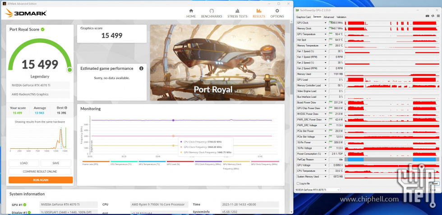Click the 3DMark logo
Screen dimensions: 442x215
[x=26, y=13]
